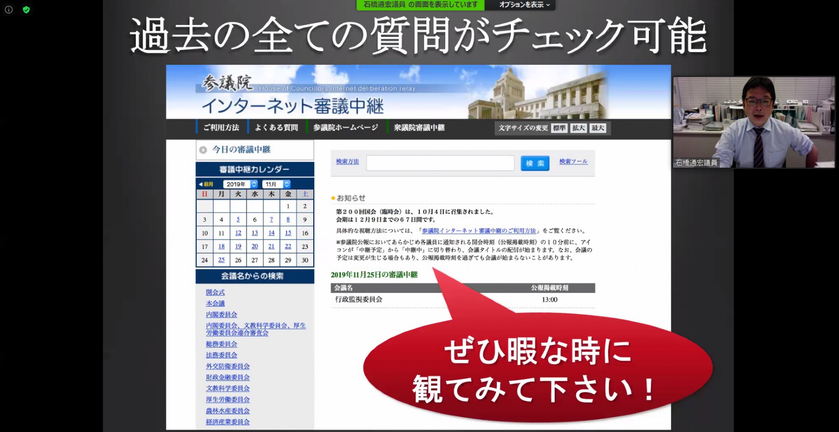839x432 pixels.
Task: Select November 22 in calendar
Action: tap(288, 247)
